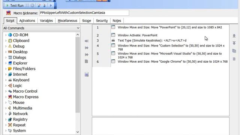Open the Activations tab

coord(27,21)
